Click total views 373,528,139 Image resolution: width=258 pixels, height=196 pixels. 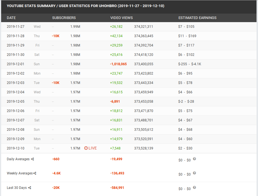click(x=144, y=148)
